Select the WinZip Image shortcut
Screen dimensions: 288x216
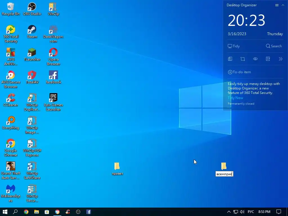pos(32,125)
